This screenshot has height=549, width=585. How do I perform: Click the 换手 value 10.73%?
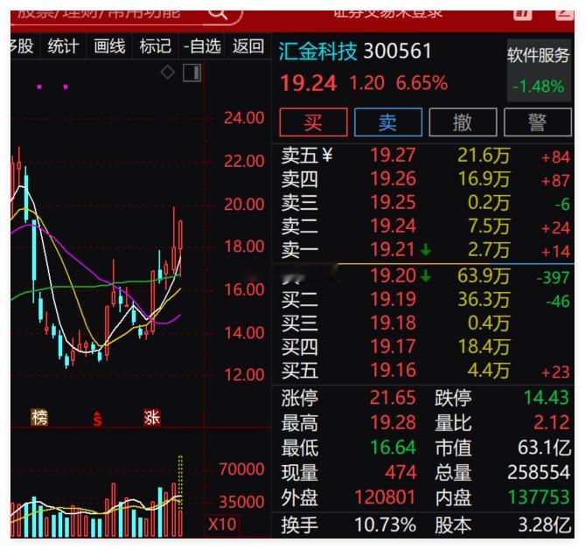click(385, 525)
